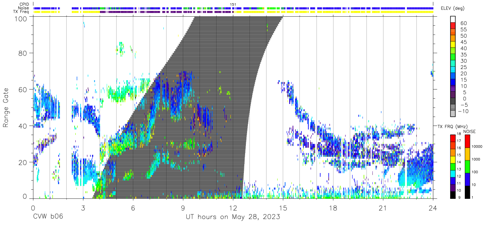Click the ELEV color bar label '35'
Image resolution: width=487 pixels, height=225 pixels.
point(463,54)
